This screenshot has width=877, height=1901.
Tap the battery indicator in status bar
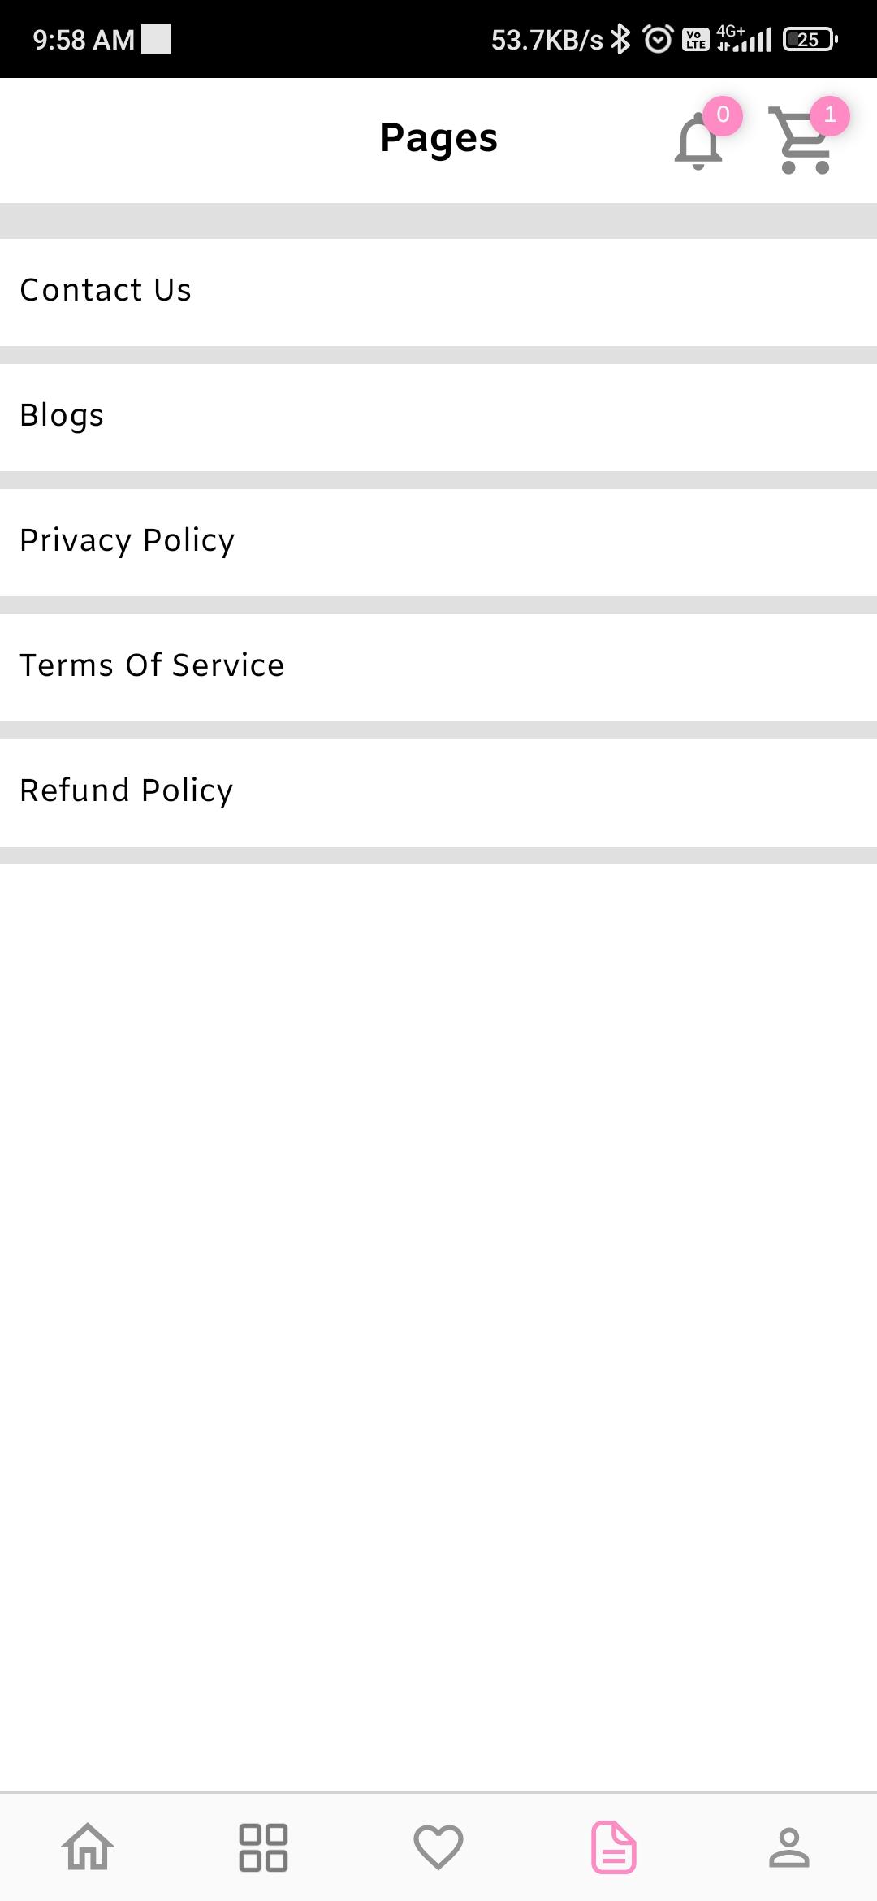point(810,39)
